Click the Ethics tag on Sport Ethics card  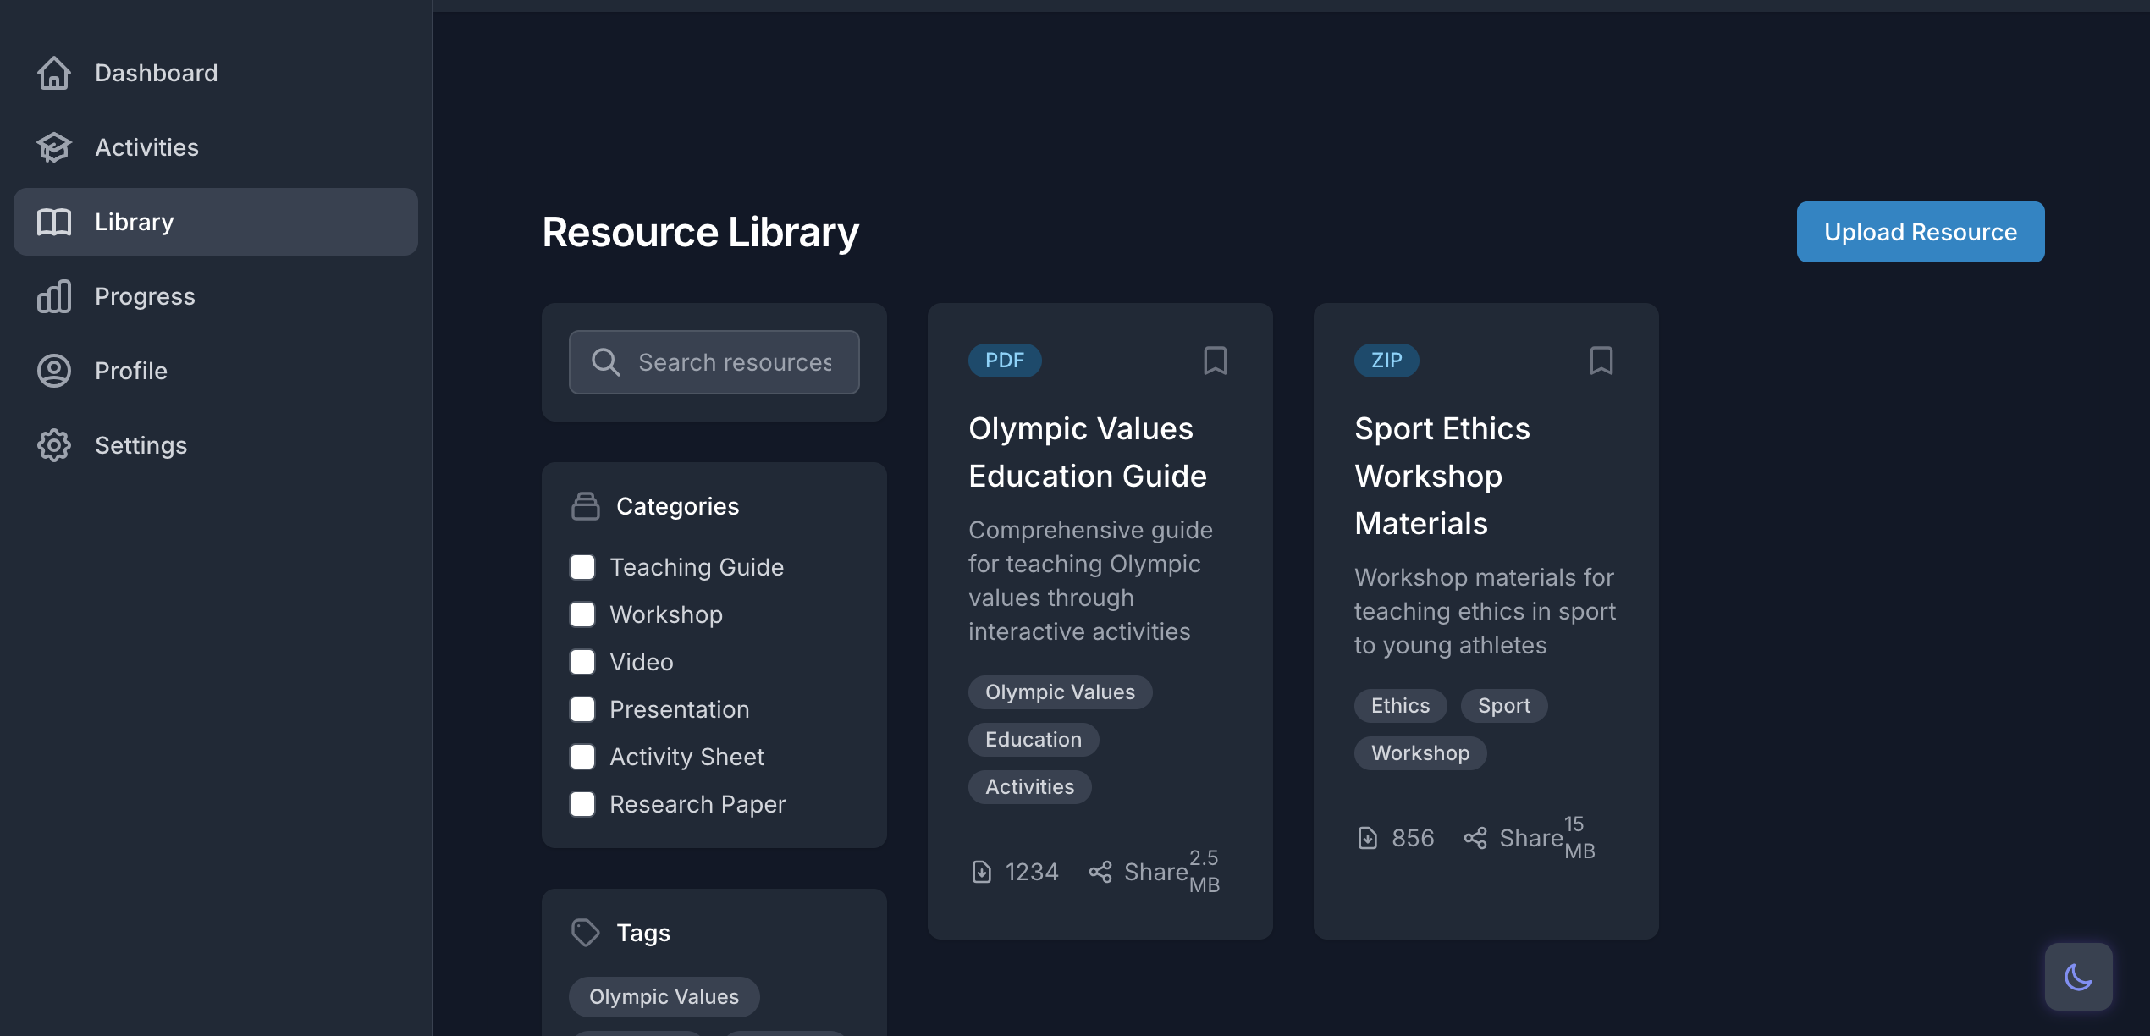tap(1400, 706)
